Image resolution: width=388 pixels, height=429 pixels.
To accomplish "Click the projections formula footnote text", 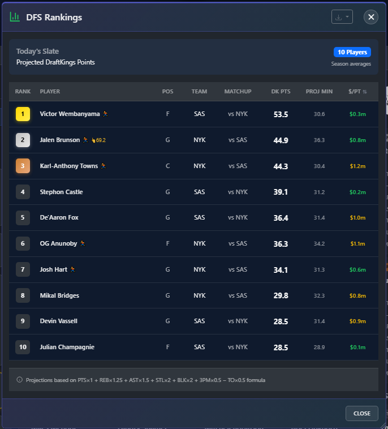I will coord(145,380).
